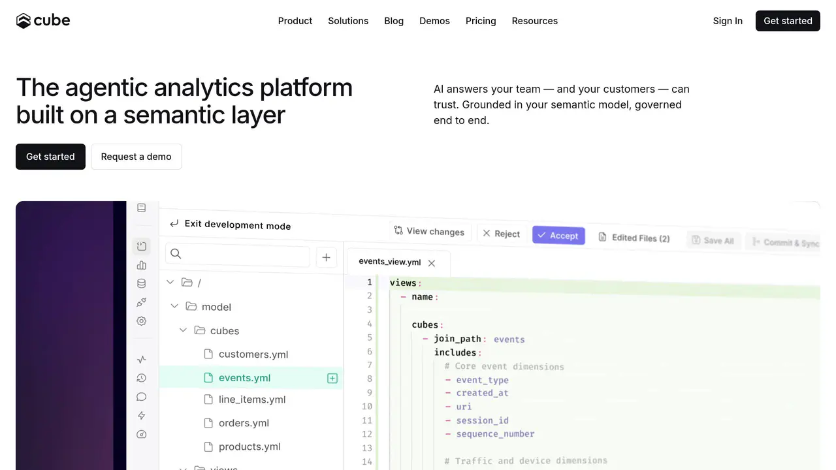Click "event_type" in the code editor

point(482,380)
